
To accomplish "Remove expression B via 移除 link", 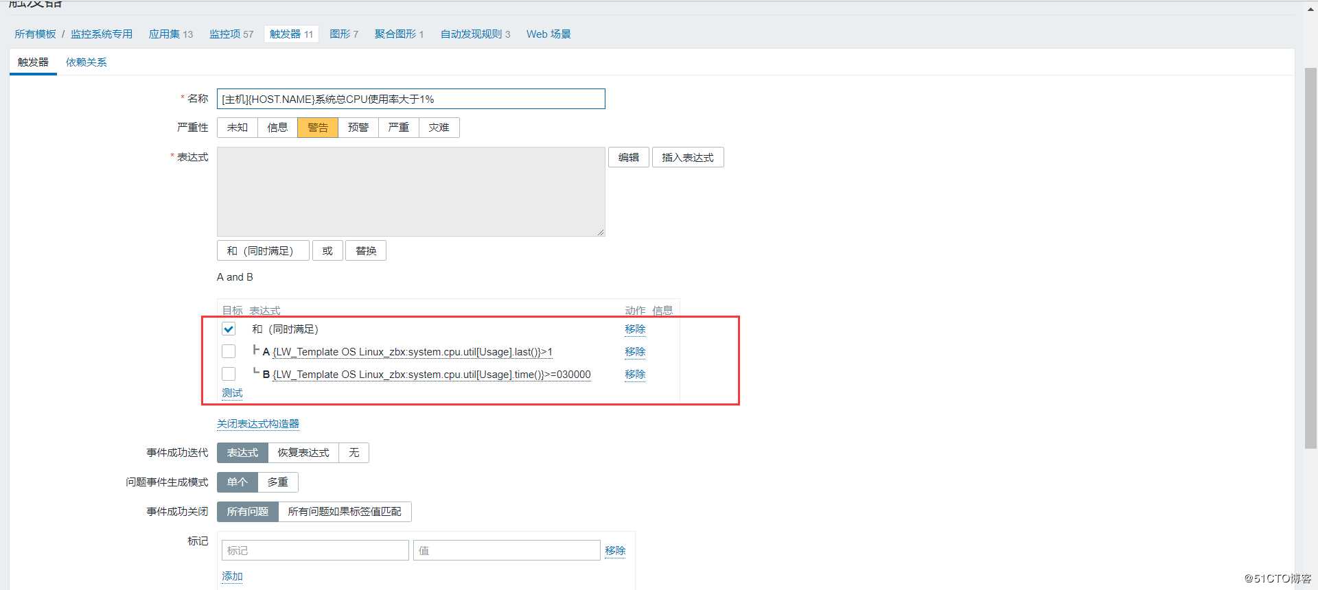I will pyautogui.click(x=635, y=375).
